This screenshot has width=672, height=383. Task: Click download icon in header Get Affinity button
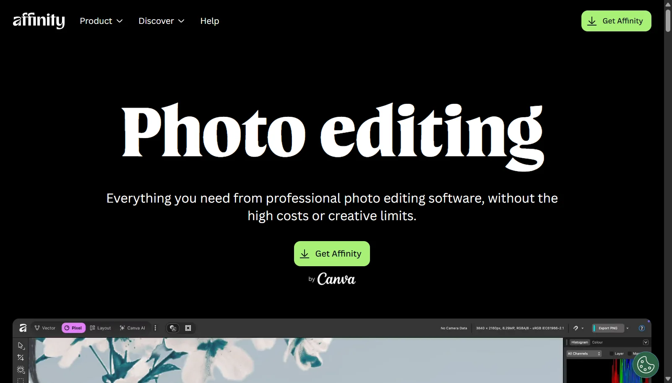(x=592, y=21)
